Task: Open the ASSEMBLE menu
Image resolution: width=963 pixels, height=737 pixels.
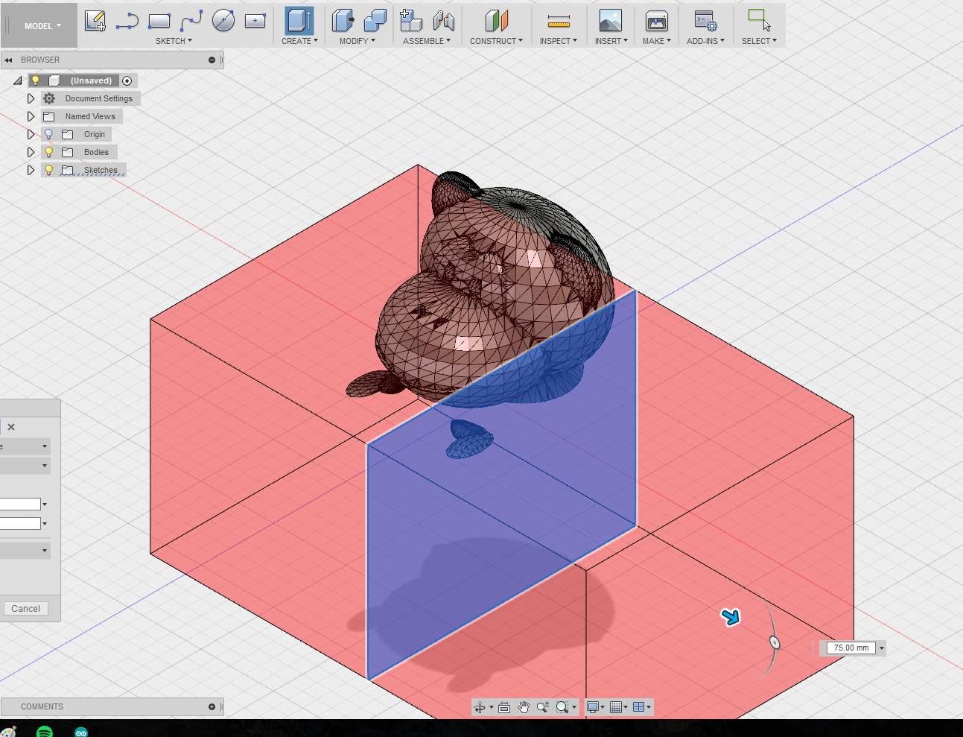Action: coord(427,41)
